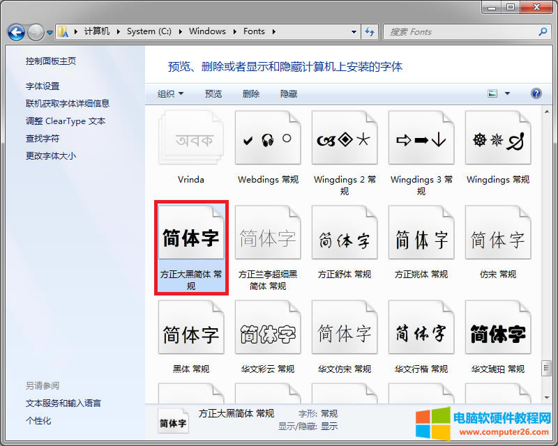Open 联机获取字体详细信息 link
Screen dimensions: 558x446
point(67,104)
